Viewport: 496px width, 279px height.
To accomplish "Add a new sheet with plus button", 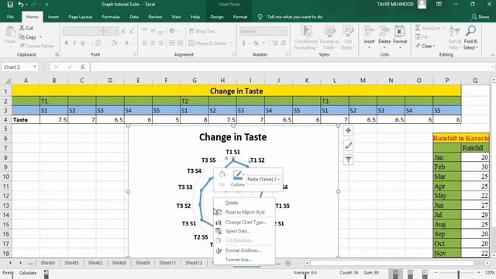I will (x=288, y=263).
